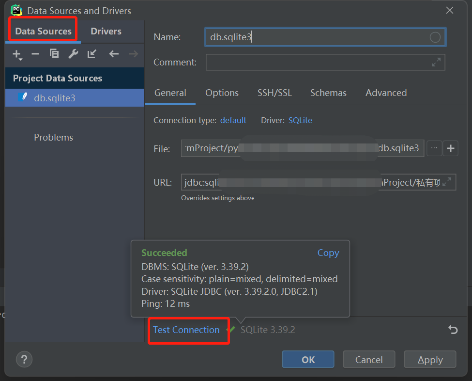Add another file with the plus button

450,148
